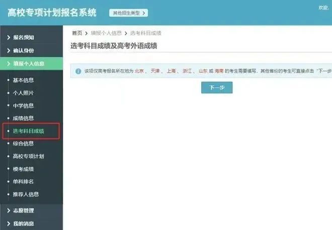Click the blue info icon in notice
This screenshot has height=230, width=332.
(78, 71)
